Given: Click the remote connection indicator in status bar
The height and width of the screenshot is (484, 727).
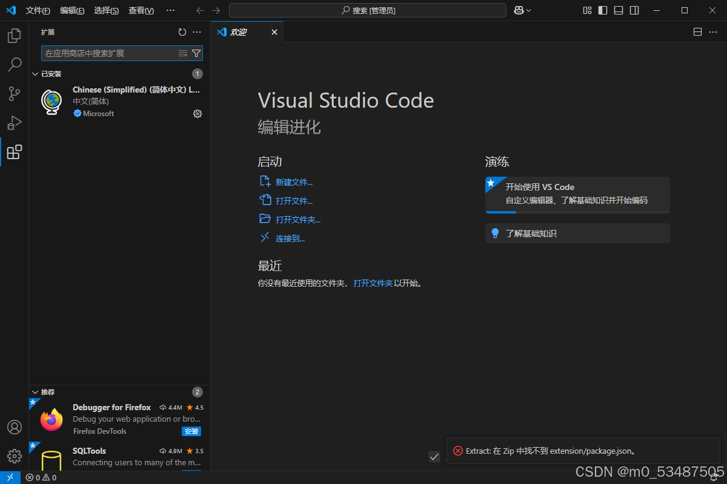Looking at the screenshot, I should [10, 477].
